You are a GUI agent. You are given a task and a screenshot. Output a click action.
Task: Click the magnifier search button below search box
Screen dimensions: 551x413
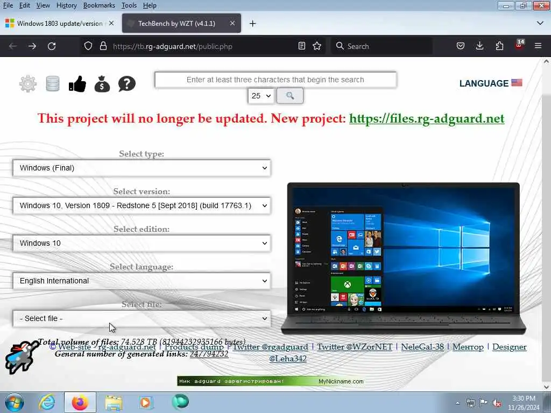[290, 96]
